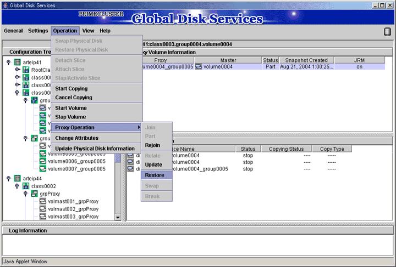Viewport: 396px width, 267px height.
Task: Select volume0006_group0005 in tree
Action: (77, 161)
